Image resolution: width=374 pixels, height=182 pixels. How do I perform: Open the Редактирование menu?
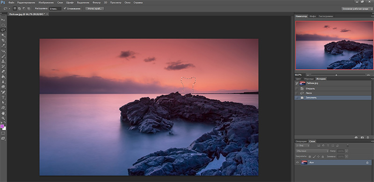coord(26,3)
